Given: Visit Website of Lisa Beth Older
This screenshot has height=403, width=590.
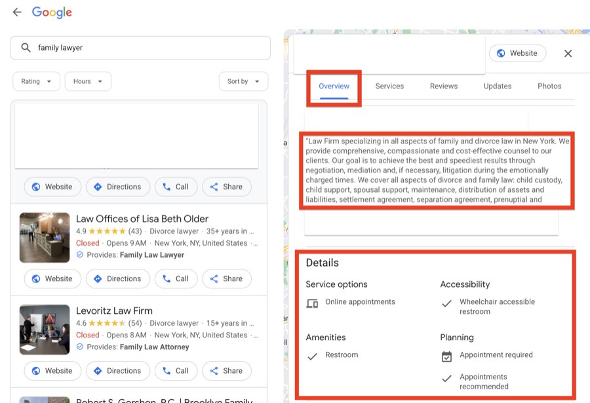Looking at the screenshot, I should coord(52,278).
